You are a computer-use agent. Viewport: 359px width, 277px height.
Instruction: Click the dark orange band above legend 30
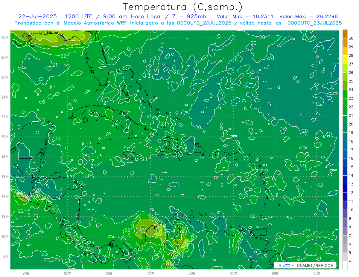click(x=345, y=34)
